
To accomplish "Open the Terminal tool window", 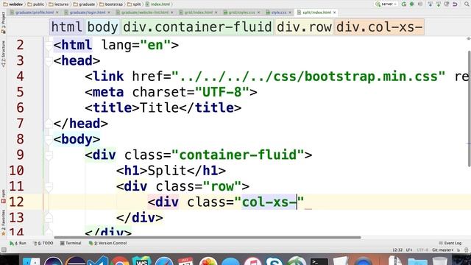I will coord(71,243).
